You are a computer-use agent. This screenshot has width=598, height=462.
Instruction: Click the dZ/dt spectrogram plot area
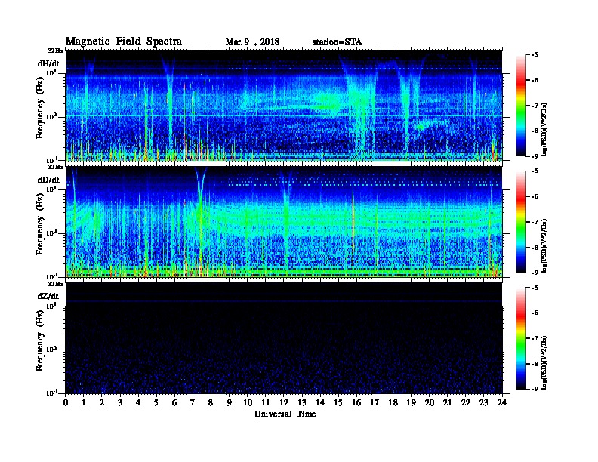point(284,338)
